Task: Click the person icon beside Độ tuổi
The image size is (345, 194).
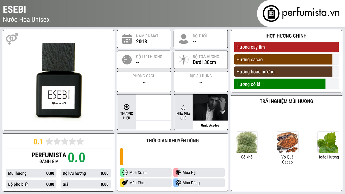Action: [184, 39]
